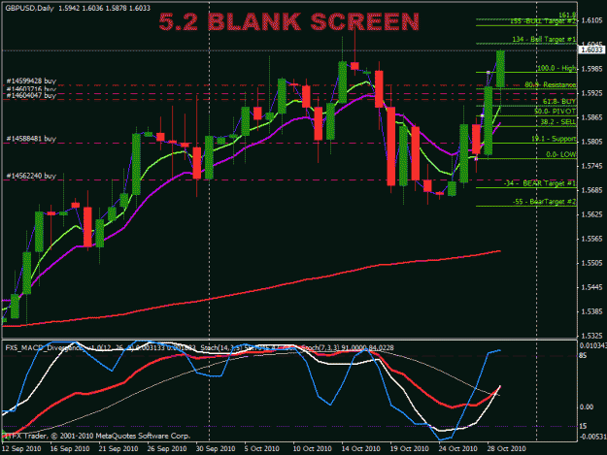Select the #14604047 buy order label
This screenshot has width=607, height=455.
pyautogui.click(x=31, y=95)
